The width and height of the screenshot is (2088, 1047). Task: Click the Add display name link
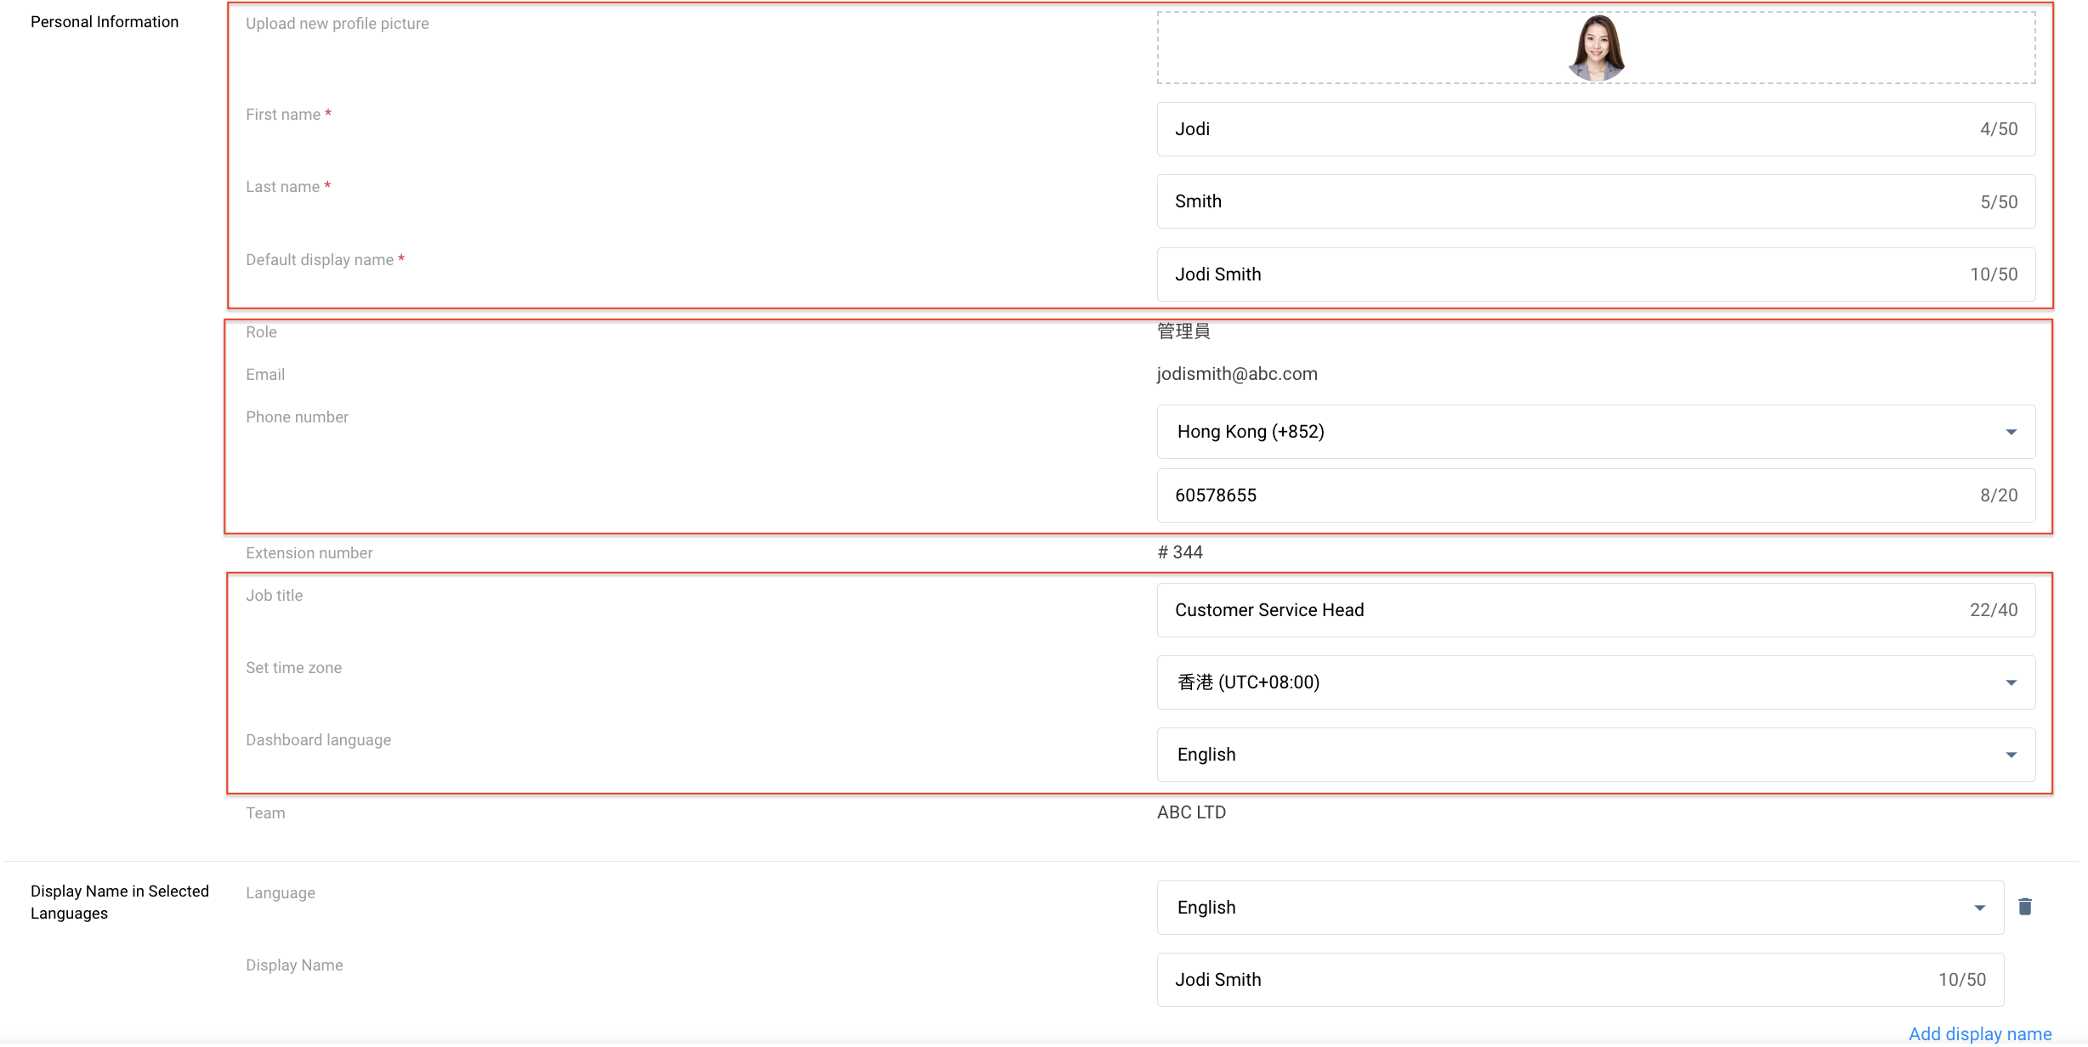(1979, 1033)
